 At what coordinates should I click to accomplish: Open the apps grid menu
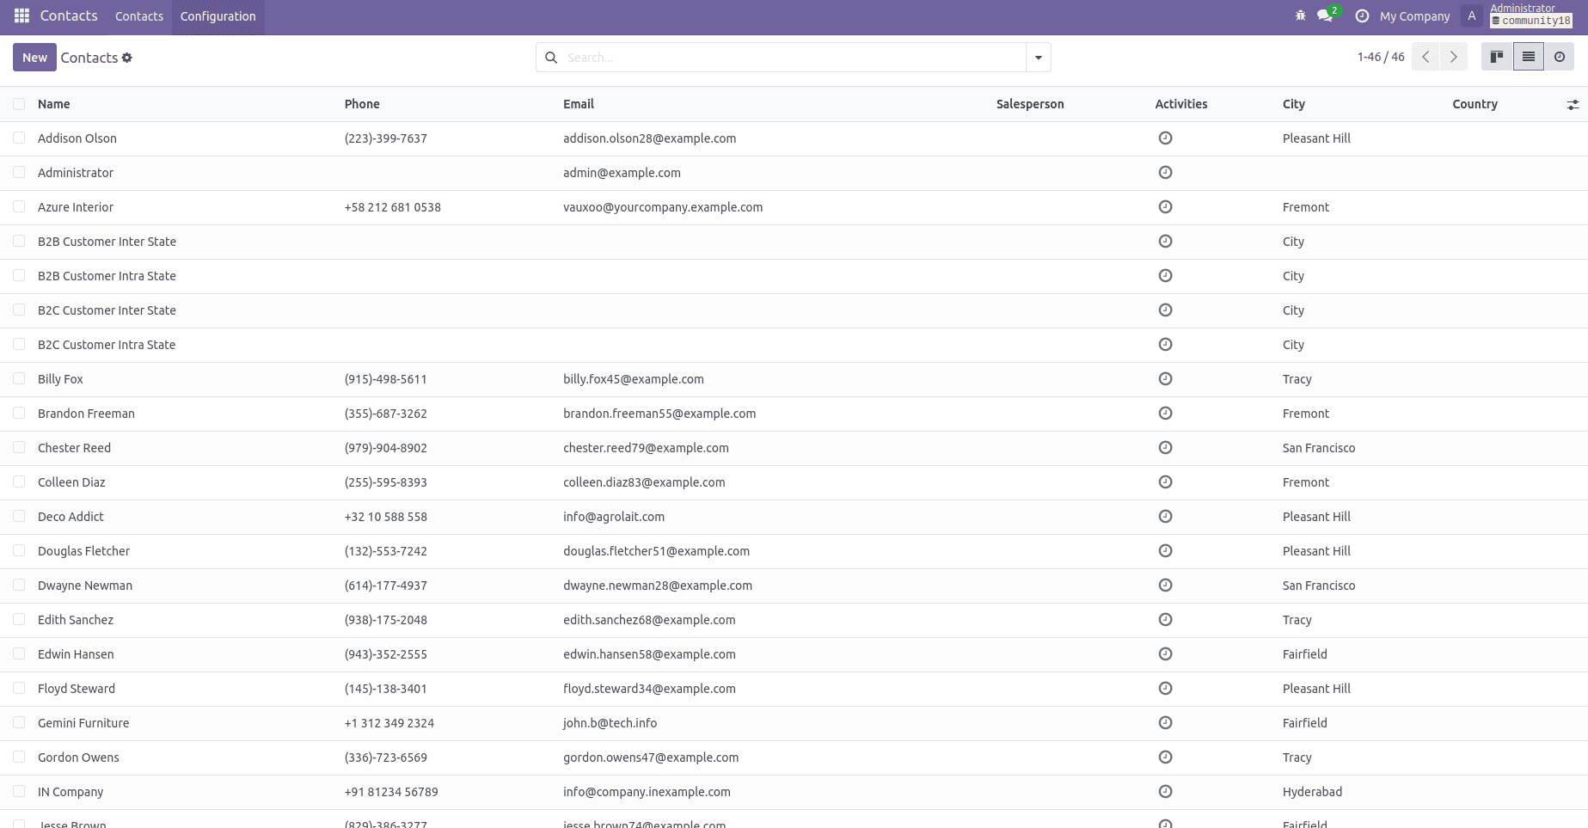tap(21, 15)
